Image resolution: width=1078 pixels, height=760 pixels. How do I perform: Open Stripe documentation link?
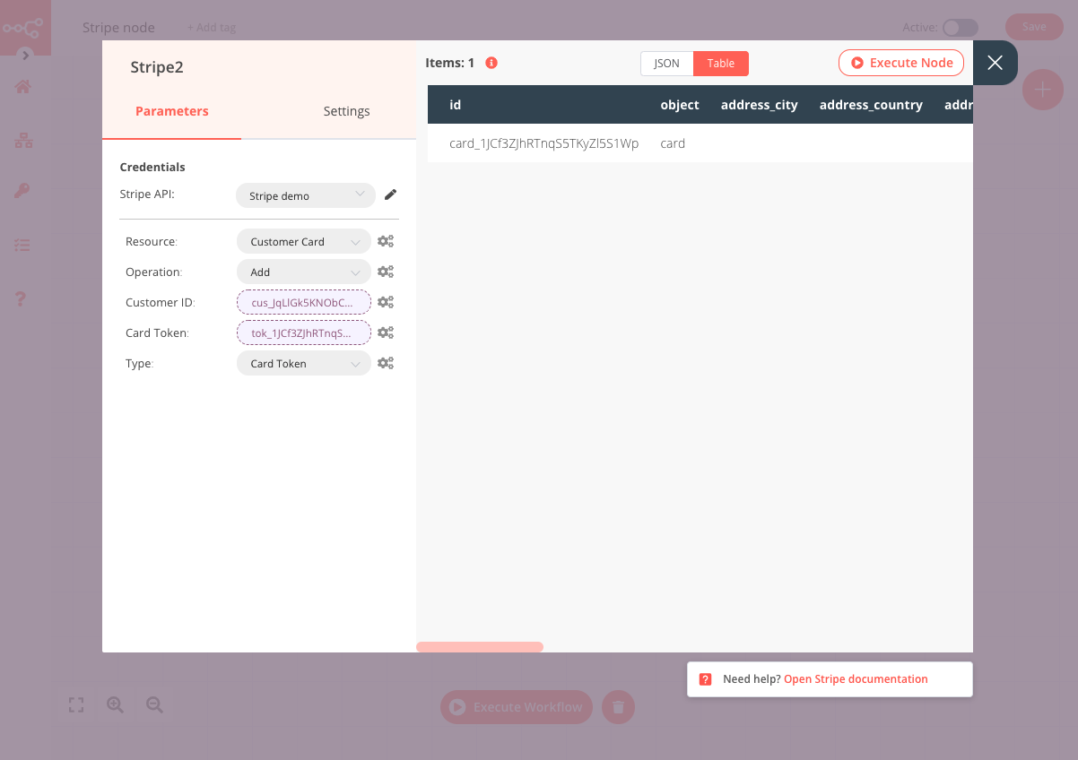pos(856,679)
